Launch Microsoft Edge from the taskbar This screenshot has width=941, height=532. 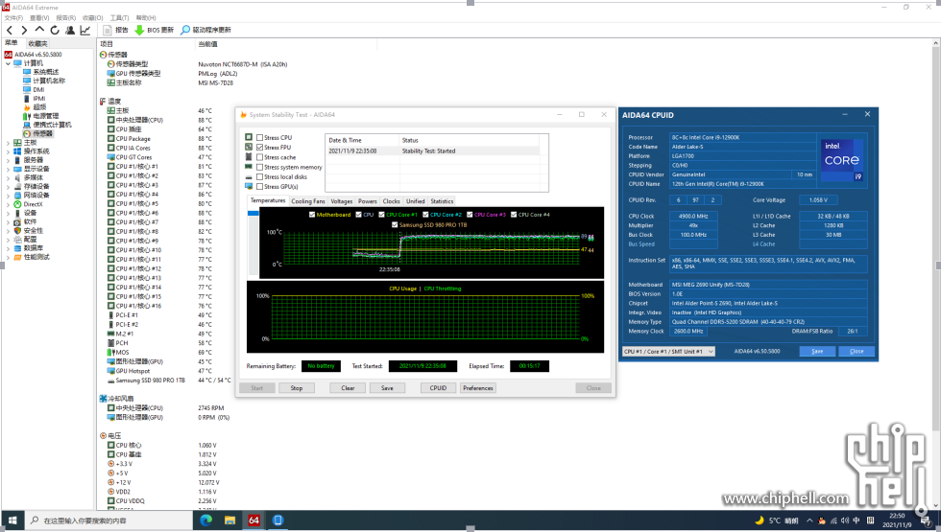click(x=205, y=520)
